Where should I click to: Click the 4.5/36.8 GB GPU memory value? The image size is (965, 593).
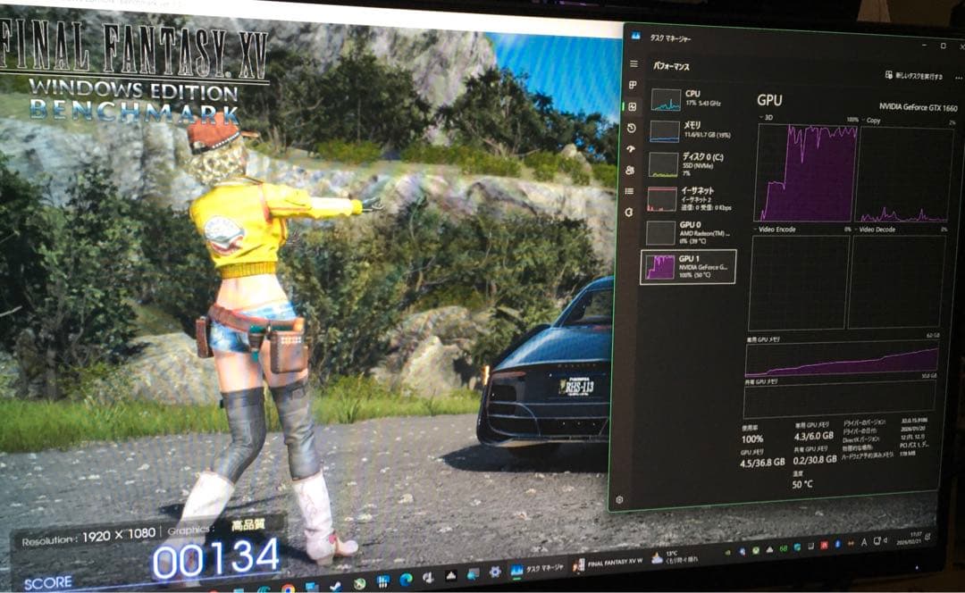[x=762, y=462]
